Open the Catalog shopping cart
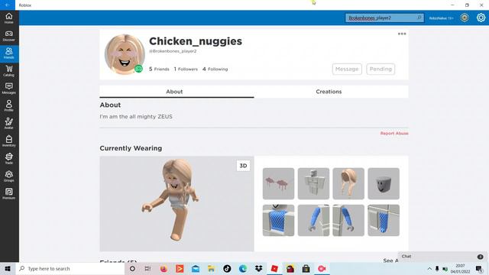 click(9, 71)
